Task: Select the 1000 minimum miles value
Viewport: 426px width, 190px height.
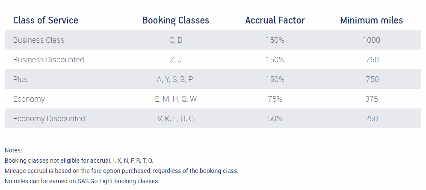Action: (371, 40)
